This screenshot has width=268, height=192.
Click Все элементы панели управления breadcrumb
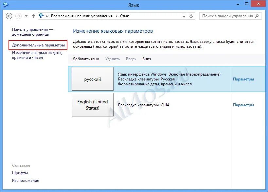(82, 16)
